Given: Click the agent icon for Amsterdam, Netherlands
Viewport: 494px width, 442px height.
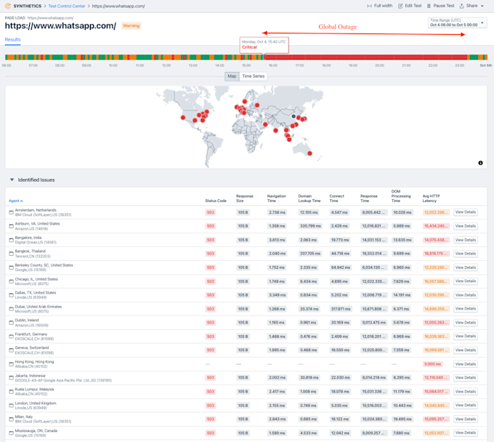Looking at the screenshot, I should (11, 212).
